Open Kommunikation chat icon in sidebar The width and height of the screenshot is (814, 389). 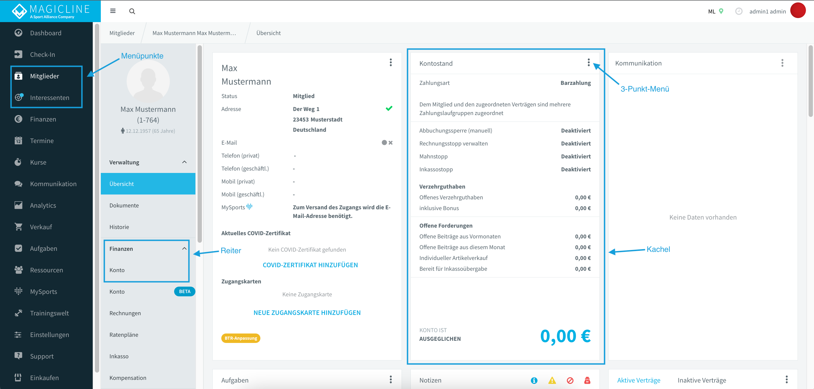pos(18,184)
